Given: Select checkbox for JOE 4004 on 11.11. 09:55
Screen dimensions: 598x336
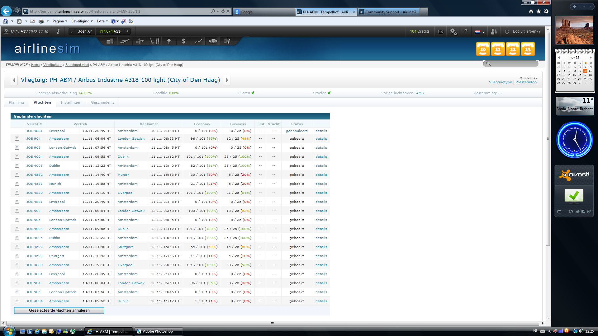Looking at the screenshot, I should point(17,157).
